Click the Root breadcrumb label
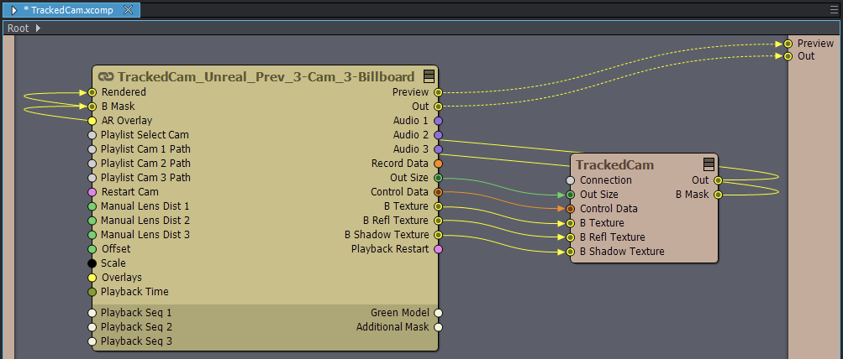The image size is (843, 359). point(18,28)
